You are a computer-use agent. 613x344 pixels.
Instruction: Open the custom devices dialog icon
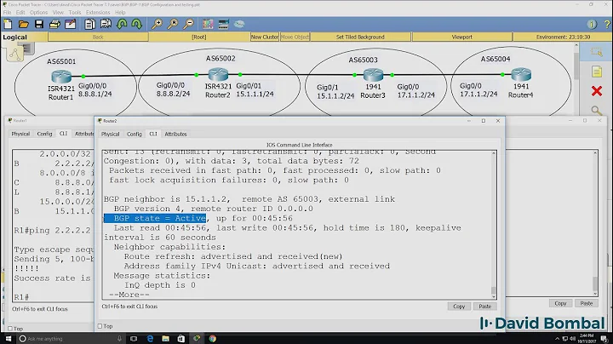(223, 24)
